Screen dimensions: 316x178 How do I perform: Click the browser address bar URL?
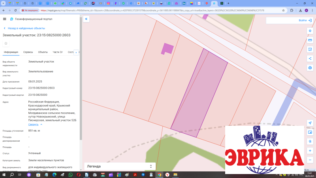[x=152, y=10]
